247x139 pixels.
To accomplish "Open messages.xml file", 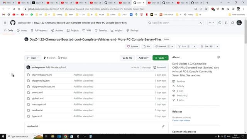I will [39, 104].
